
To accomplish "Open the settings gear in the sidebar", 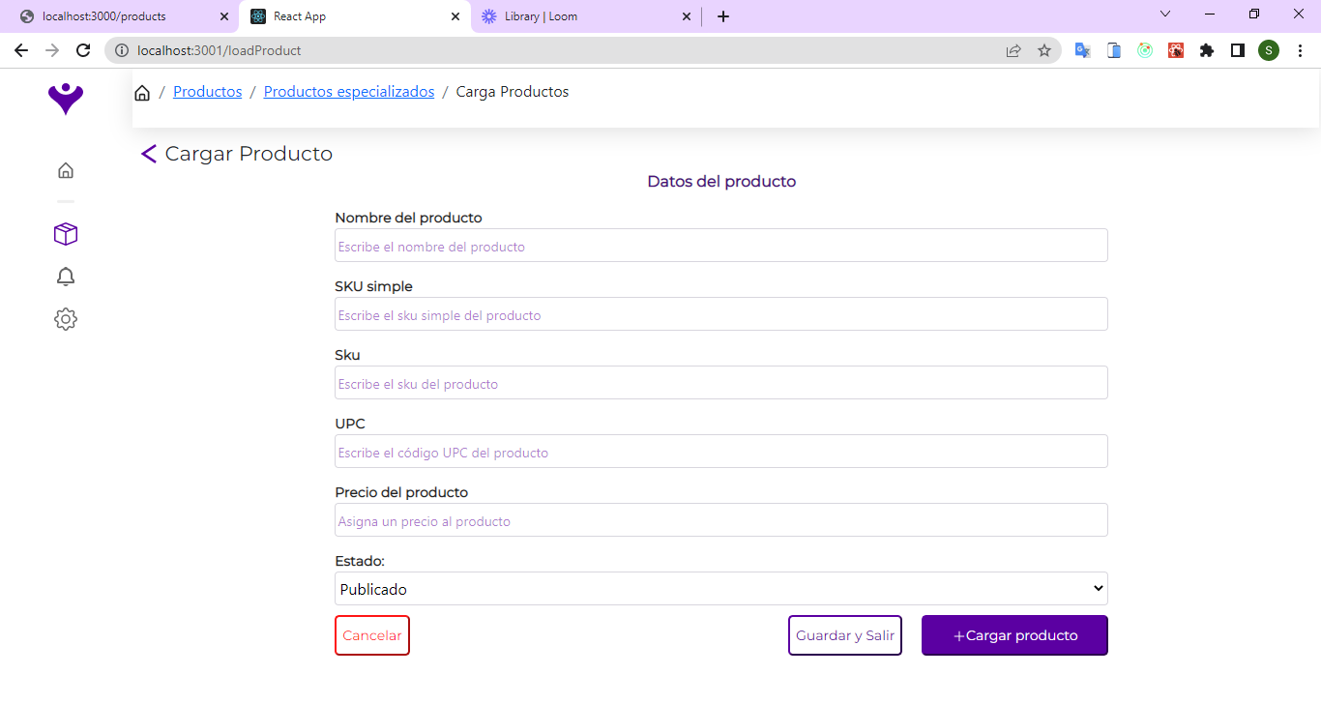I will (x=65, y=318).
